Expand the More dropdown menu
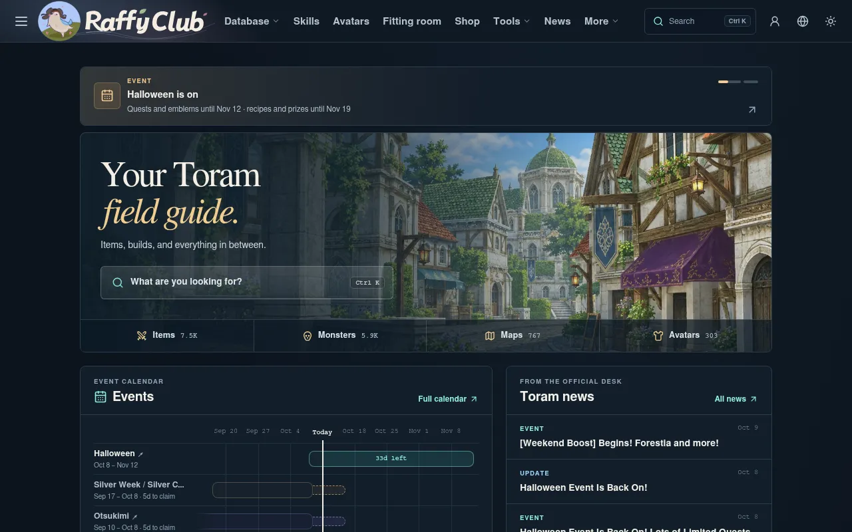 click(601, 21)
